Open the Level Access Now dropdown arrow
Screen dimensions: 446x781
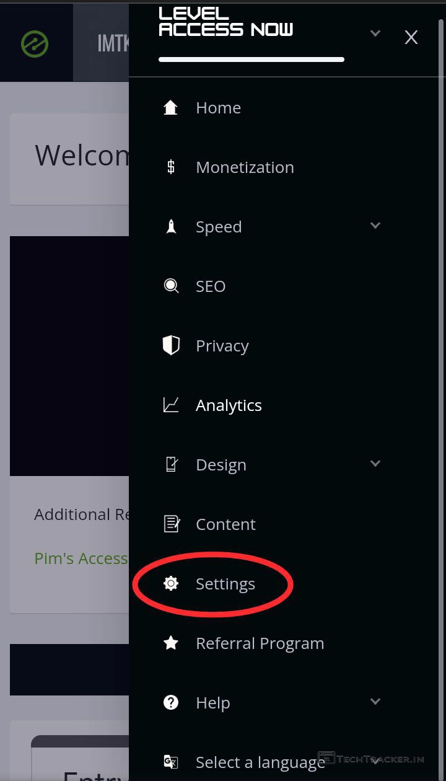click(x=375, y=33)
